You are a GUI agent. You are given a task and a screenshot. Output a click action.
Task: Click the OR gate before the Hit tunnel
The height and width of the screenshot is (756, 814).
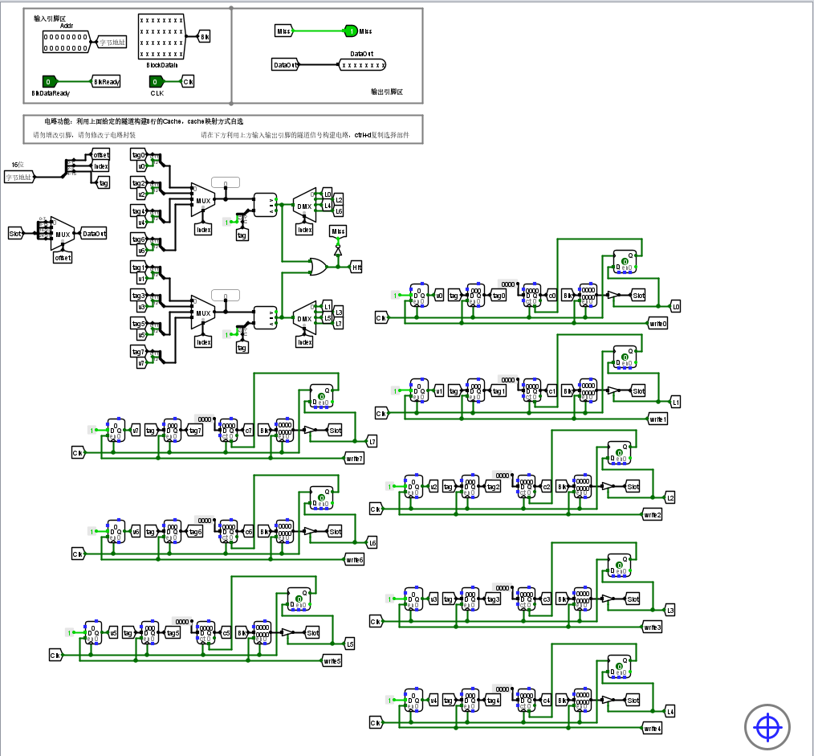pos(317,267)
